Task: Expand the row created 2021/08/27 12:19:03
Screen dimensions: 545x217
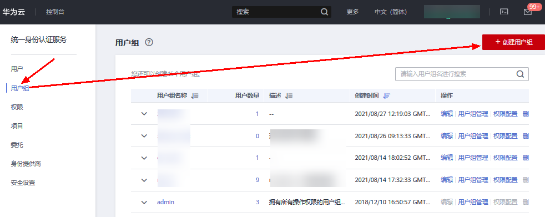Action: (144, 114)
